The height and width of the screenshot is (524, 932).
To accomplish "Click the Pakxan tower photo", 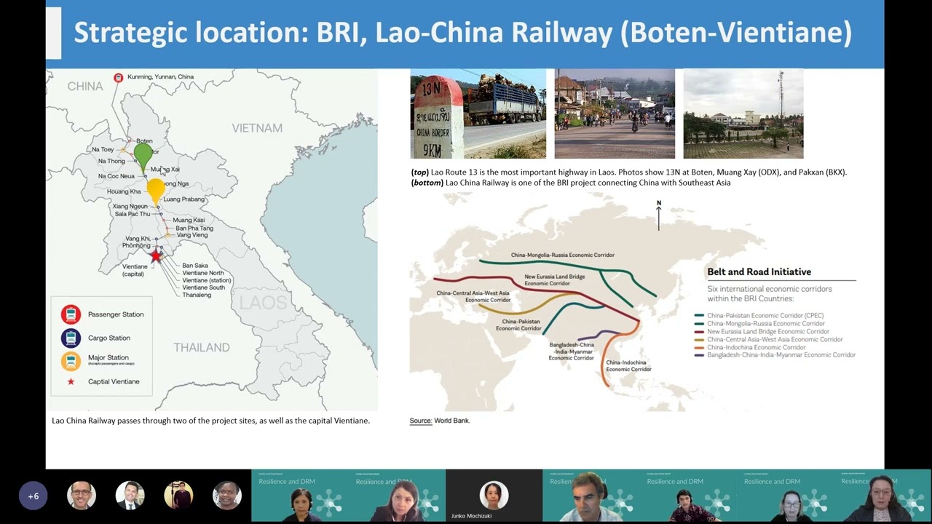I will coord(743,114).
